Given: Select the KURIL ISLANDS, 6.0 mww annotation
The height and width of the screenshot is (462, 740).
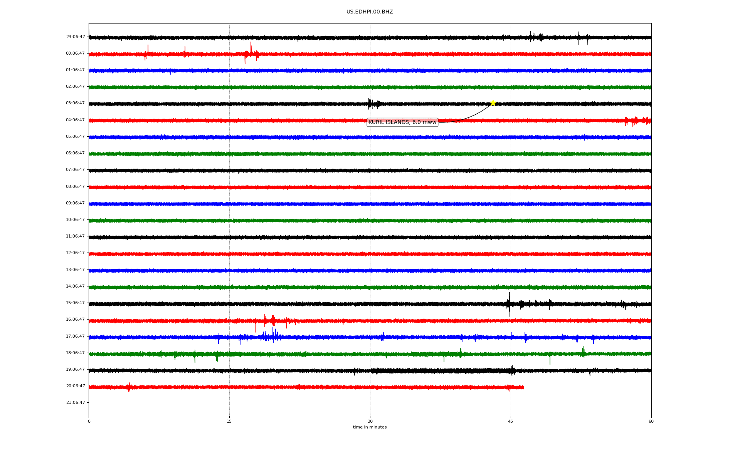Looking at the screenshot, I should point(402,122).
